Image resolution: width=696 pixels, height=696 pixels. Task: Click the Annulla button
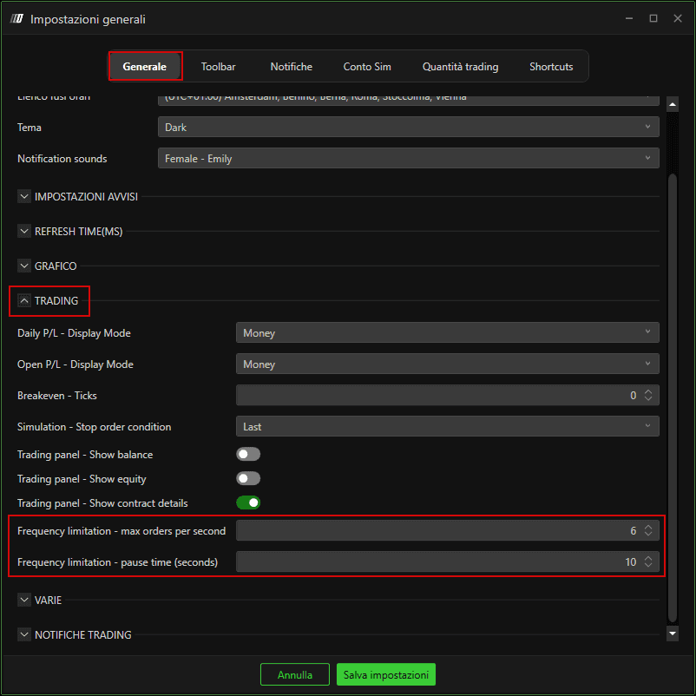(295, 674)
